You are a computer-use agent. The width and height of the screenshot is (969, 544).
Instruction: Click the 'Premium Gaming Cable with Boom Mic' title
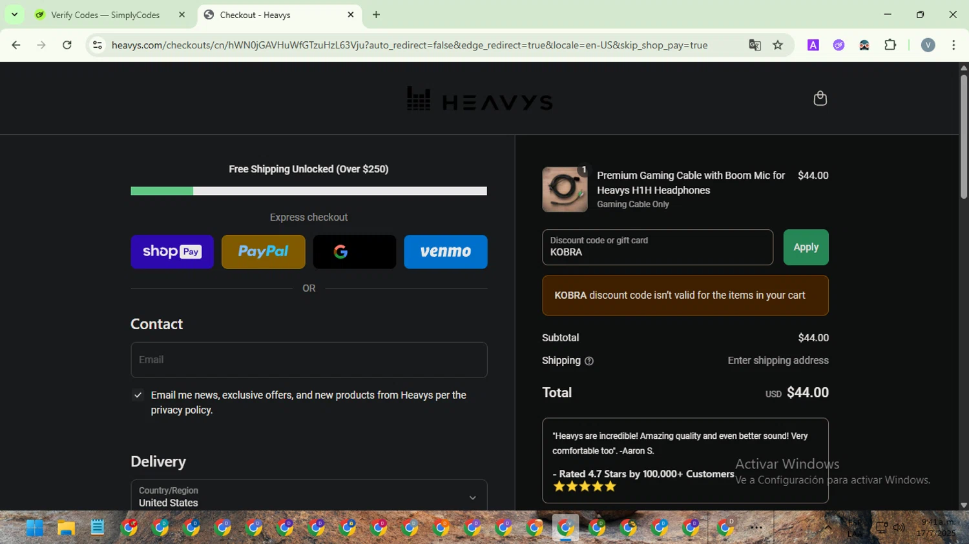691,183
